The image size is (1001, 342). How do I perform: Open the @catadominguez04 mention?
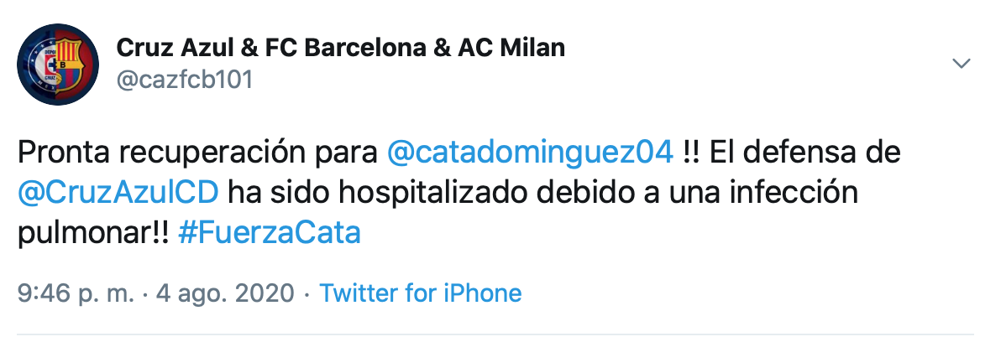click(x=531, y=153)
